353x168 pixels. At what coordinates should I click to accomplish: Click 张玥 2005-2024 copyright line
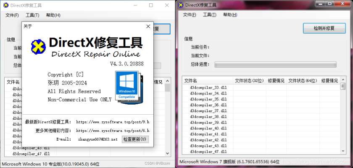[x=67, y=83]
